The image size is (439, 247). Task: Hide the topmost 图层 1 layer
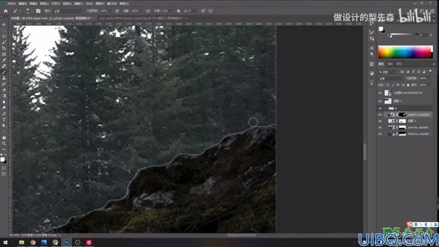pos(380,101)
